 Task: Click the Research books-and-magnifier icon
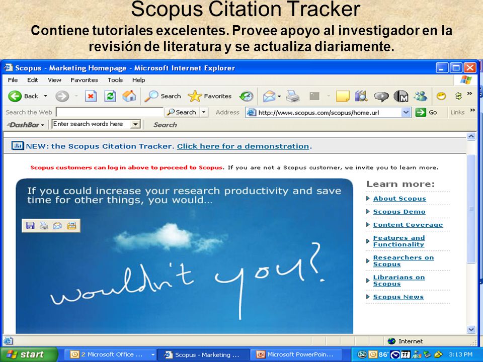(x=361, y=96)
